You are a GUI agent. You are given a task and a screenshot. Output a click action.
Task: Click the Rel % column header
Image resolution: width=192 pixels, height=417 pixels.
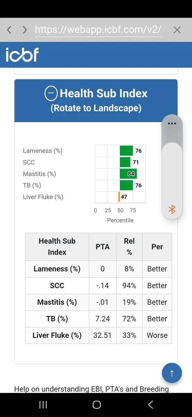click(x=129, y=247)
